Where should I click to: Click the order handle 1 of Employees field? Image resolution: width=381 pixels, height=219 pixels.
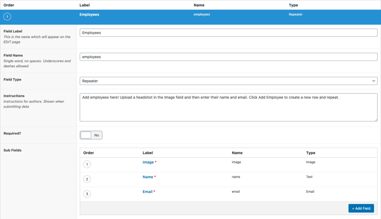pyautogui.click(x=7, y=17)
